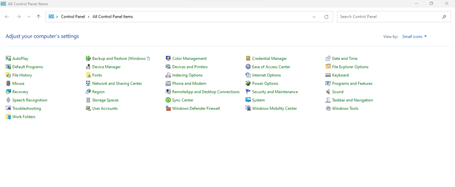Click the Region globe icon
455x187 pixels.
88,92
